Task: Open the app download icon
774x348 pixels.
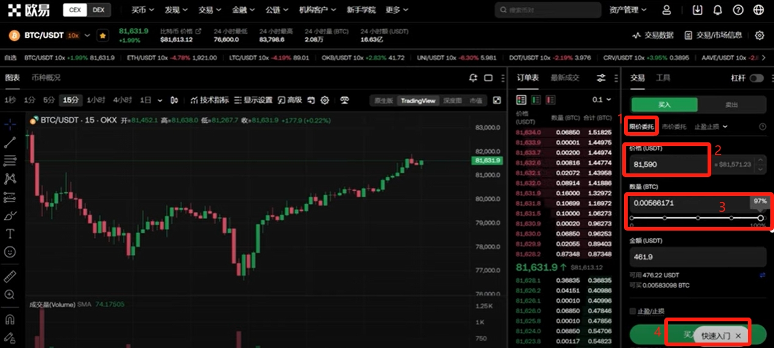Action: point(698,10)
